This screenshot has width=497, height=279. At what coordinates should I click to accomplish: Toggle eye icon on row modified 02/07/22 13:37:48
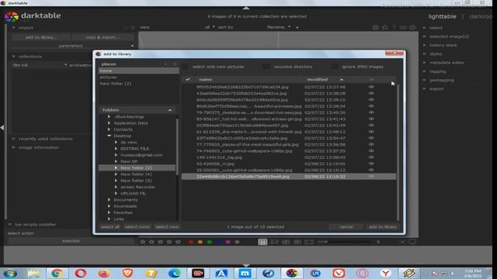tap(371, 87)
